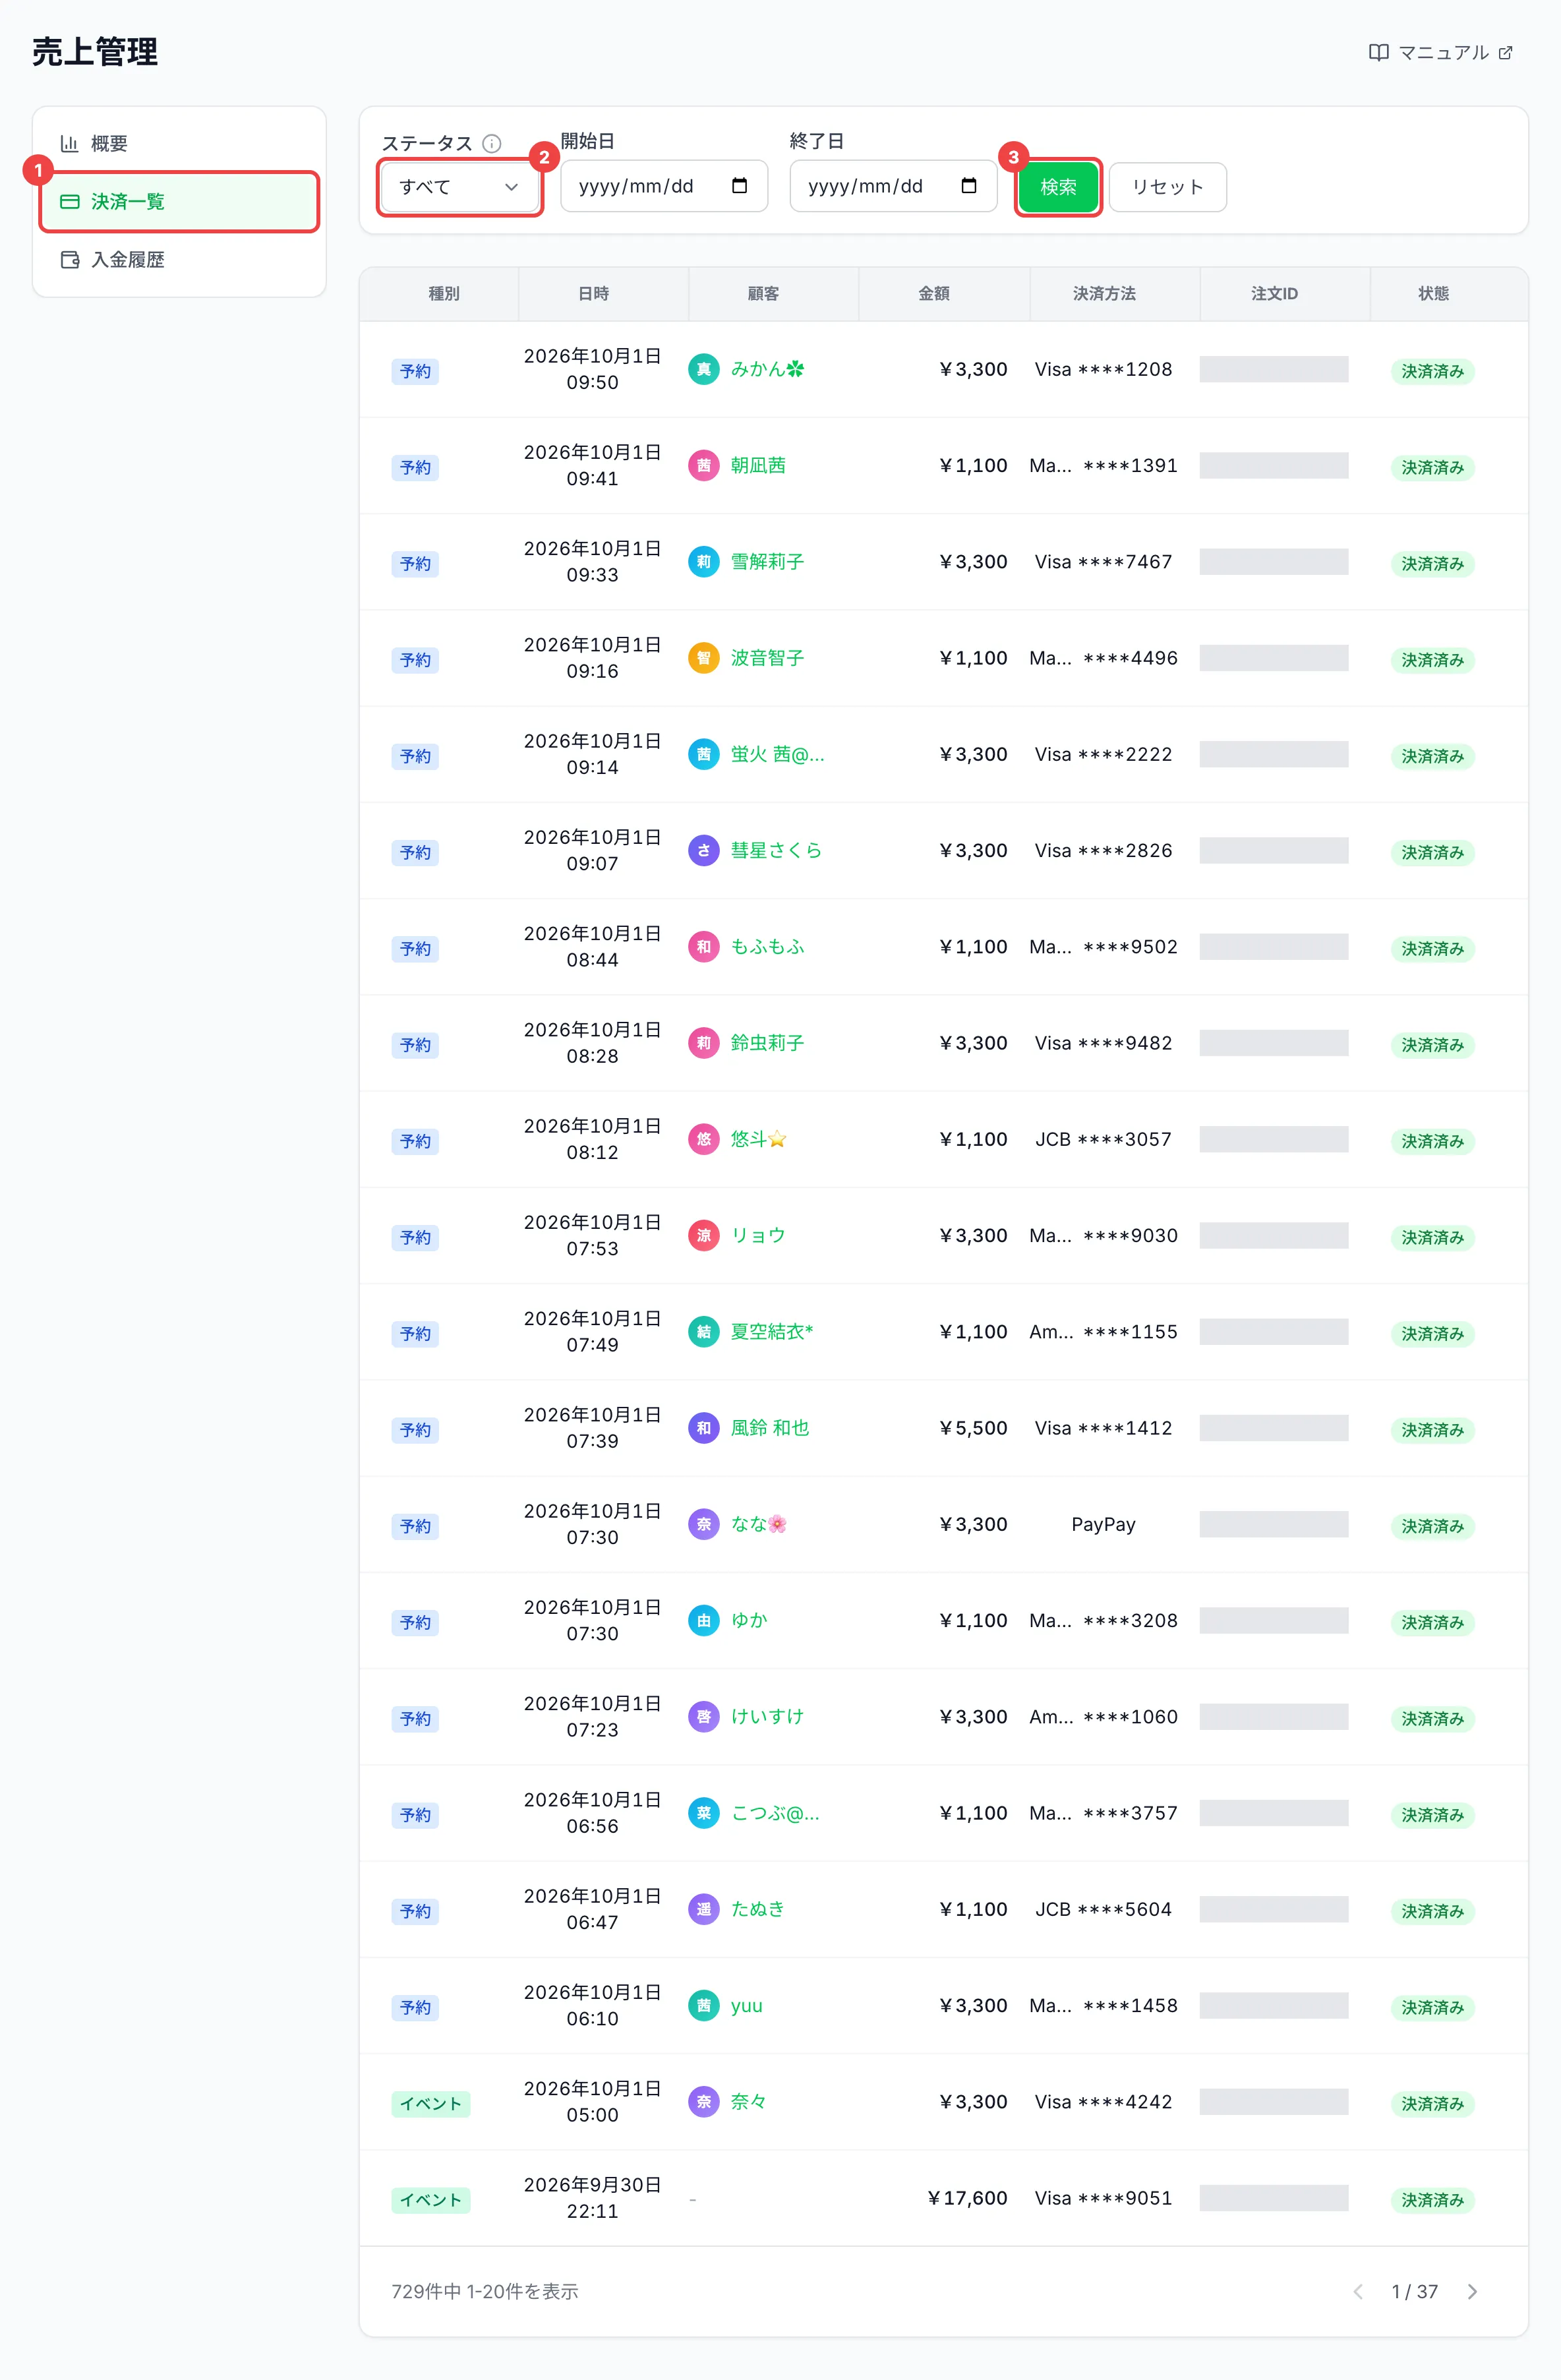Select 決済一覧 in the sidebar
The image size is (1561, 2380).
tap(179, 202)
